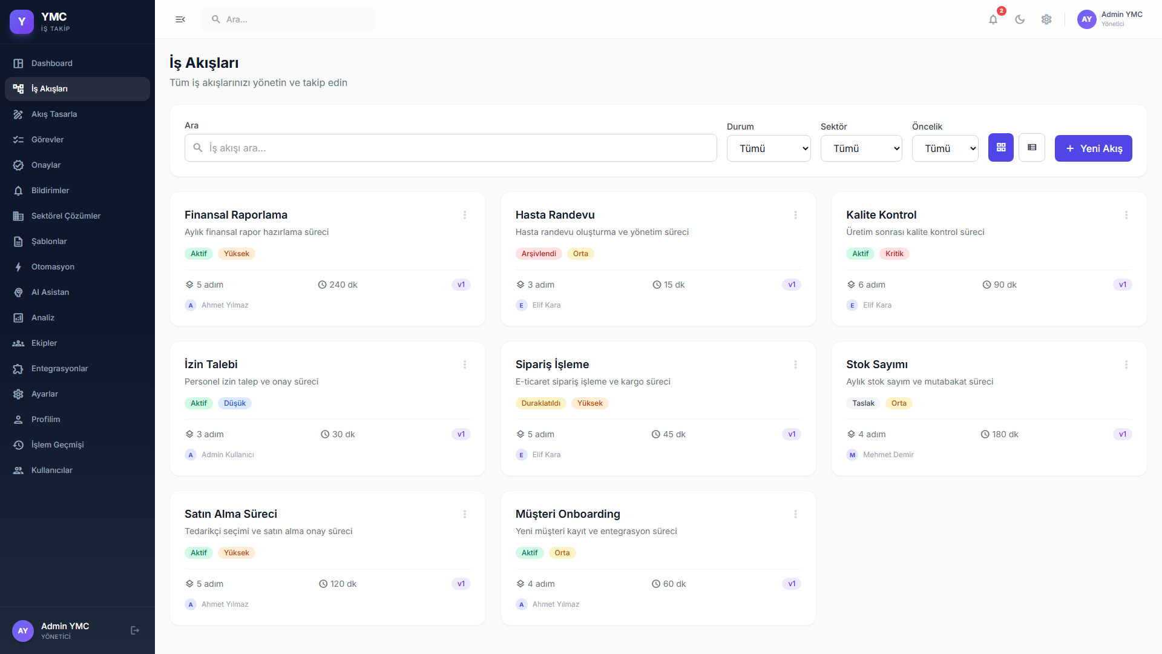Open Sipariş İşleme card options menu
This screenshot has height=654, width=1162.
coord(795,365)
